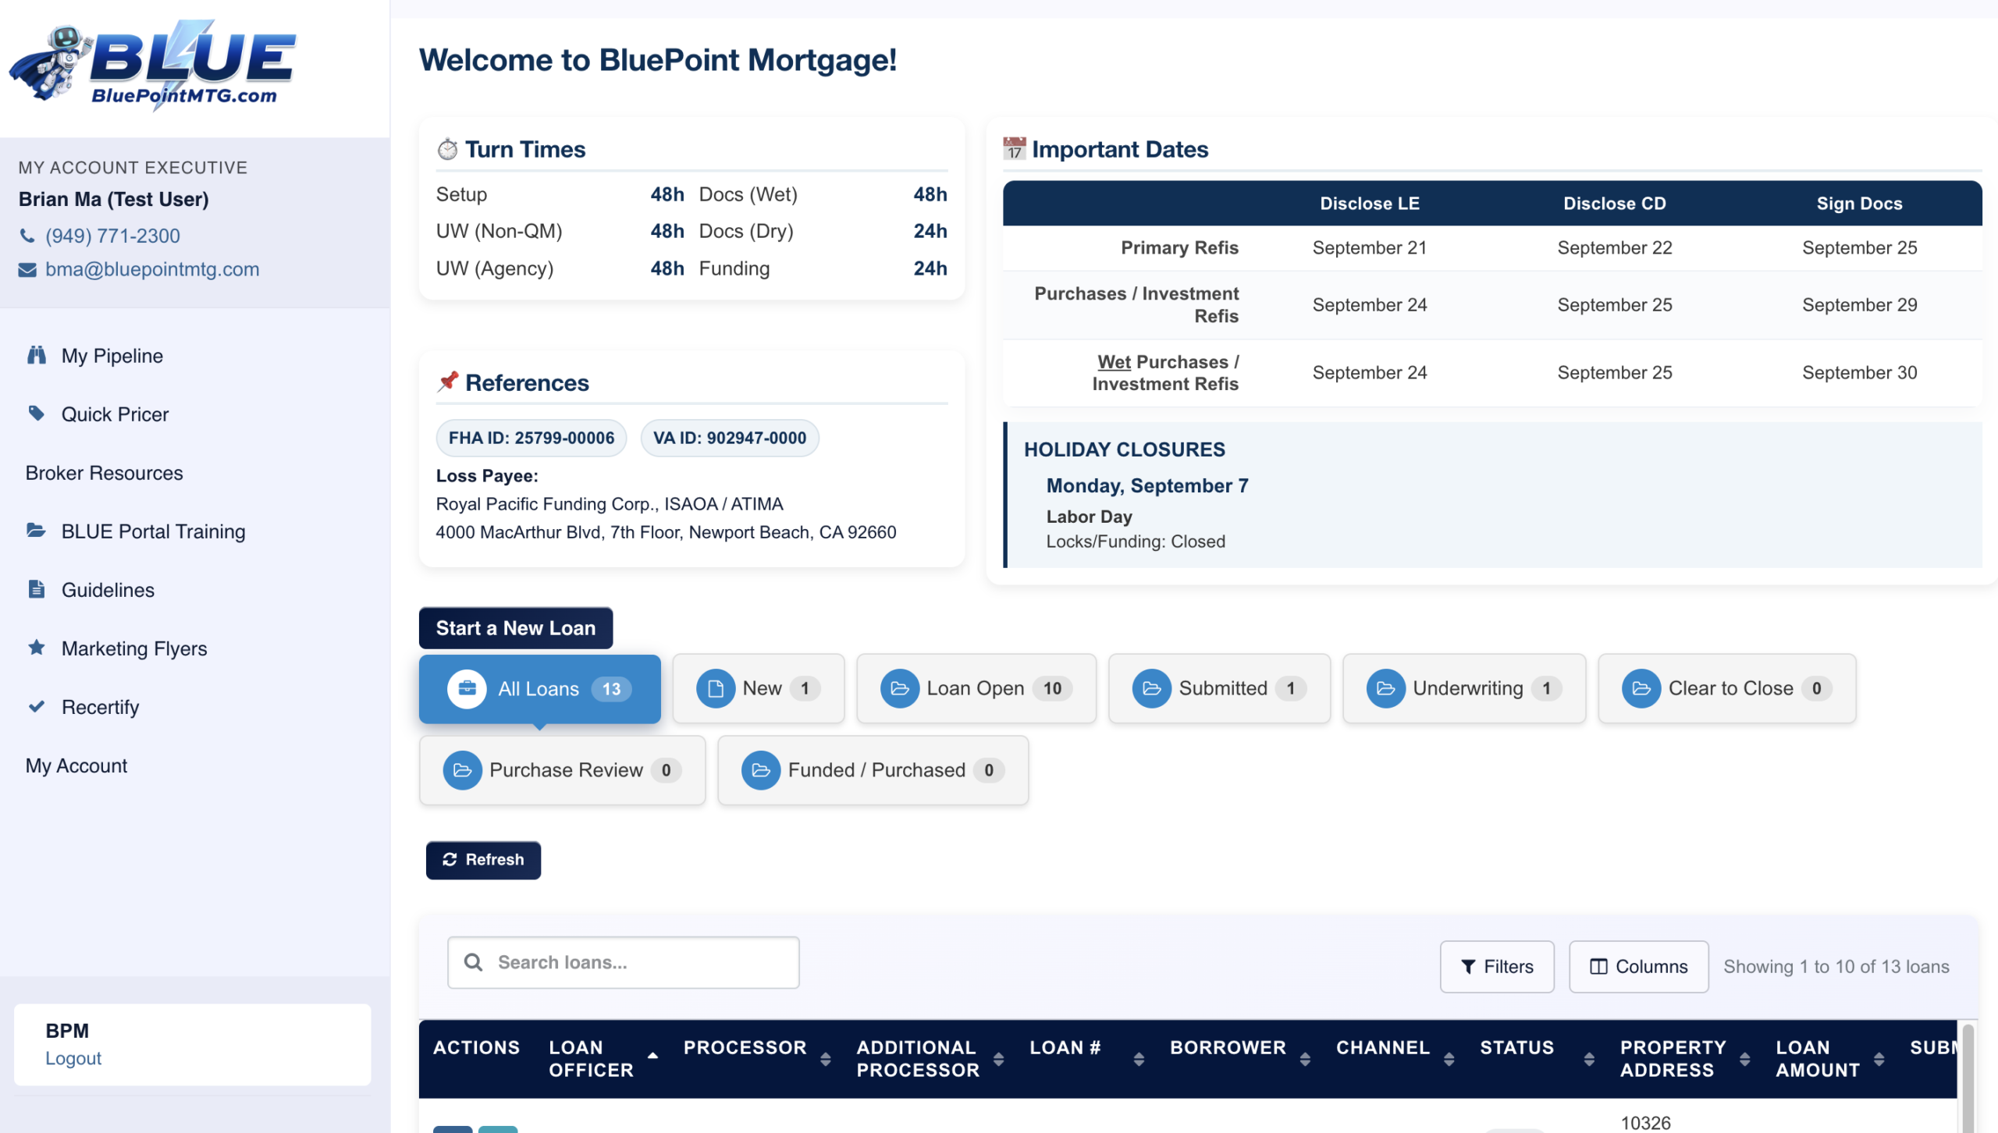Switch to the Loan Open tab
Viewport: 1998px width, 1133px height.
coord(976,688)
